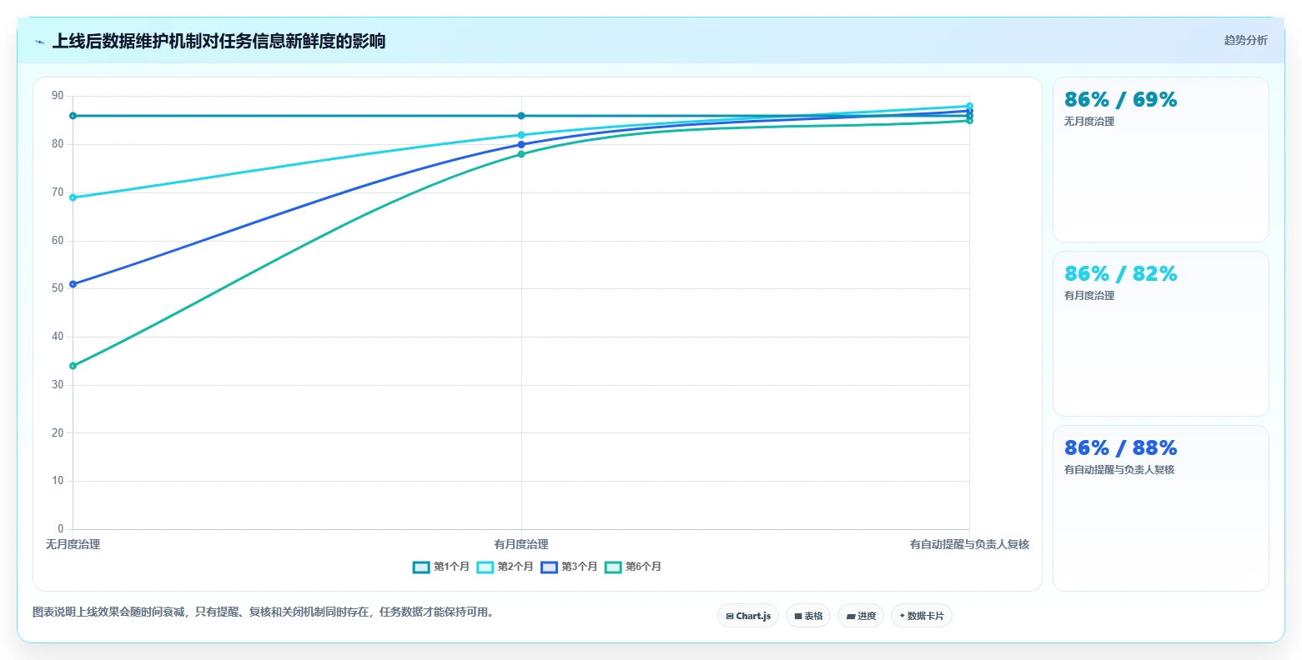Click the 第3个月 data point at 有月度治理
1302x660 pixels.
point(521,144)
